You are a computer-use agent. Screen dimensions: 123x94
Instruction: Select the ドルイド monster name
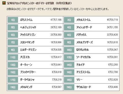tap(80, 65)
